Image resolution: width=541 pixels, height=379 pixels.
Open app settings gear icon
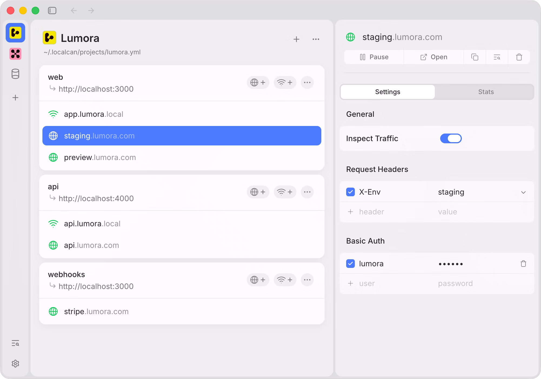click(x=15, y=364)
